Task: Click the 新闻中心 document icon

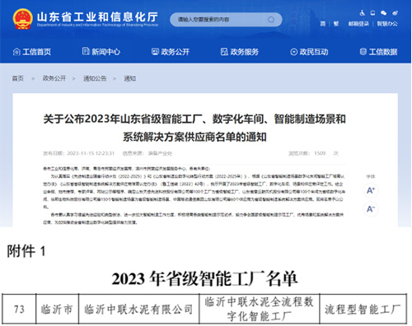Action: coord(86,51)
